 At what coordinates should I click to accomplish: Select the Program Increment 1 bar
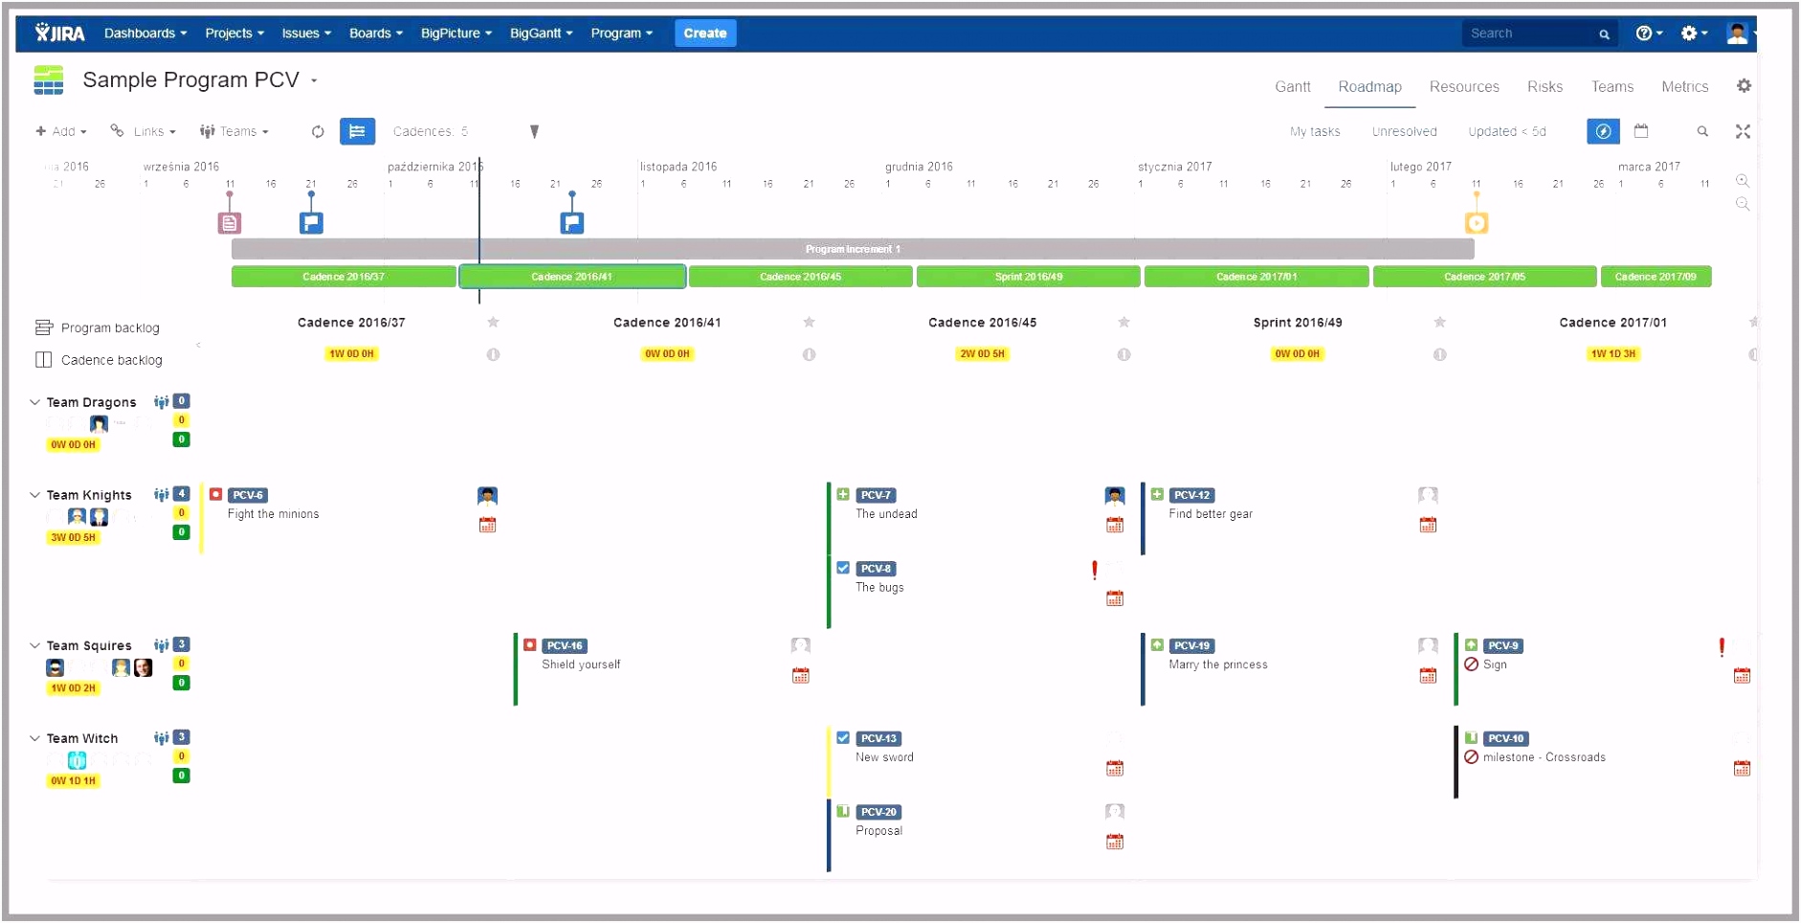click(853, 249)
